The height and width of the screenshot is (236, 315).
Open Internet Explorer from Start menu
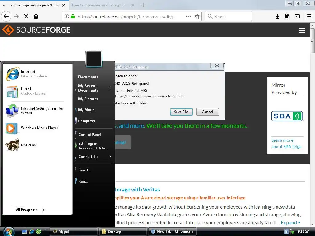pyautogui.click(x=37, y=74)
